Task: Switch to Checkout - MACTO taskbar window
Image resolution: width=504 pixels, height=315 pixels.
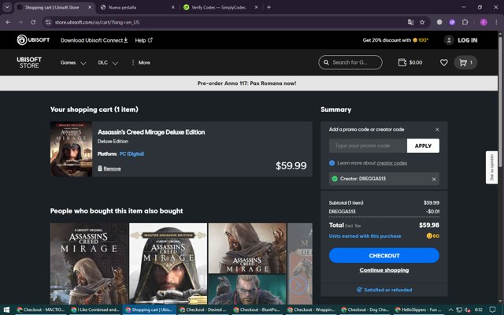Action: point(41,309)
